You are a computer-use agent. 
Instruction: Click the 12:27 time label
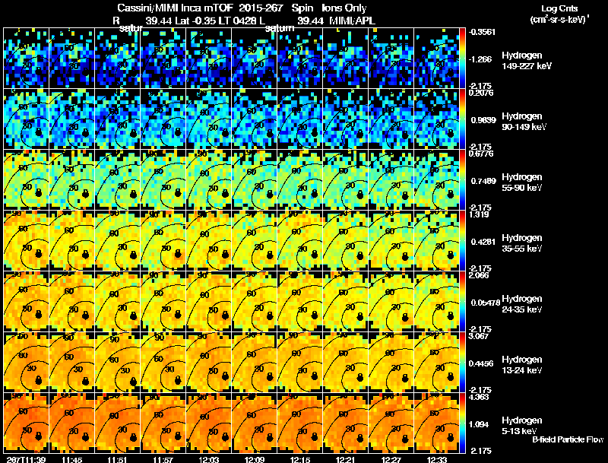(392, 460)
